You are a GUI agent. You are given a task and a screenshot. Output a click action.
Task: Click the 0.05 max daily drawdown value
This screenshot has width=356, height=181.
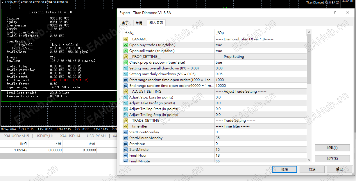coord(219,74)
